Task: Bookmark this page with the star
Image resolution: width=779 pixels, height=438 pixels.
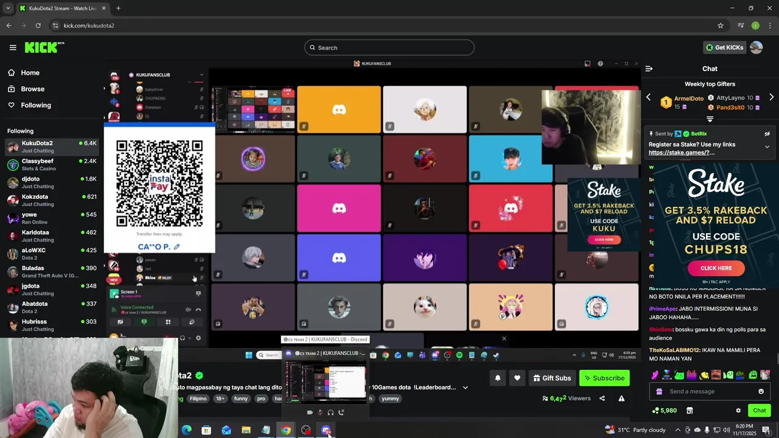Action: click(721, 26)
